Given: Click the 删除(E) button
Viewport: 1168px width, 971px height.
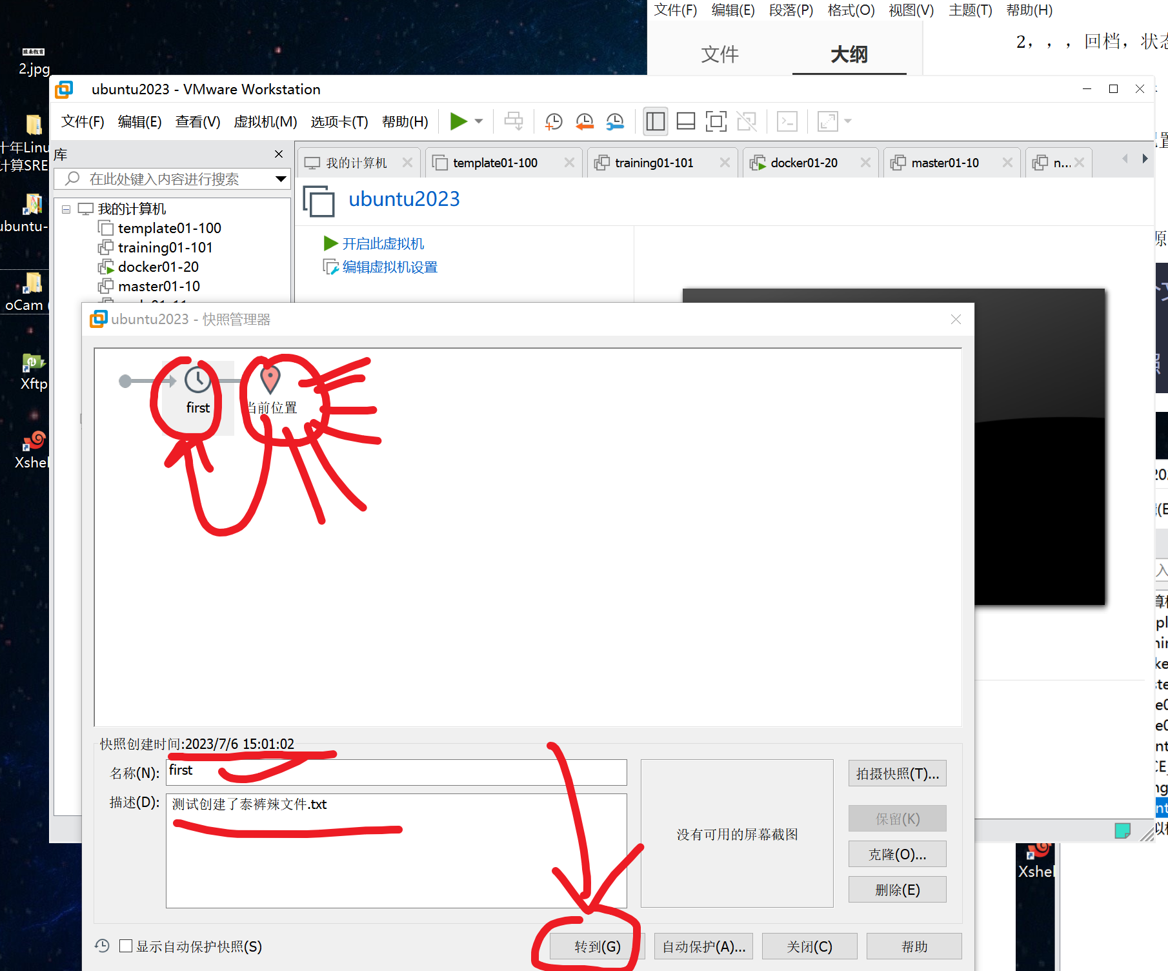Looking at the screenshot, I should [x=897, y=890].
